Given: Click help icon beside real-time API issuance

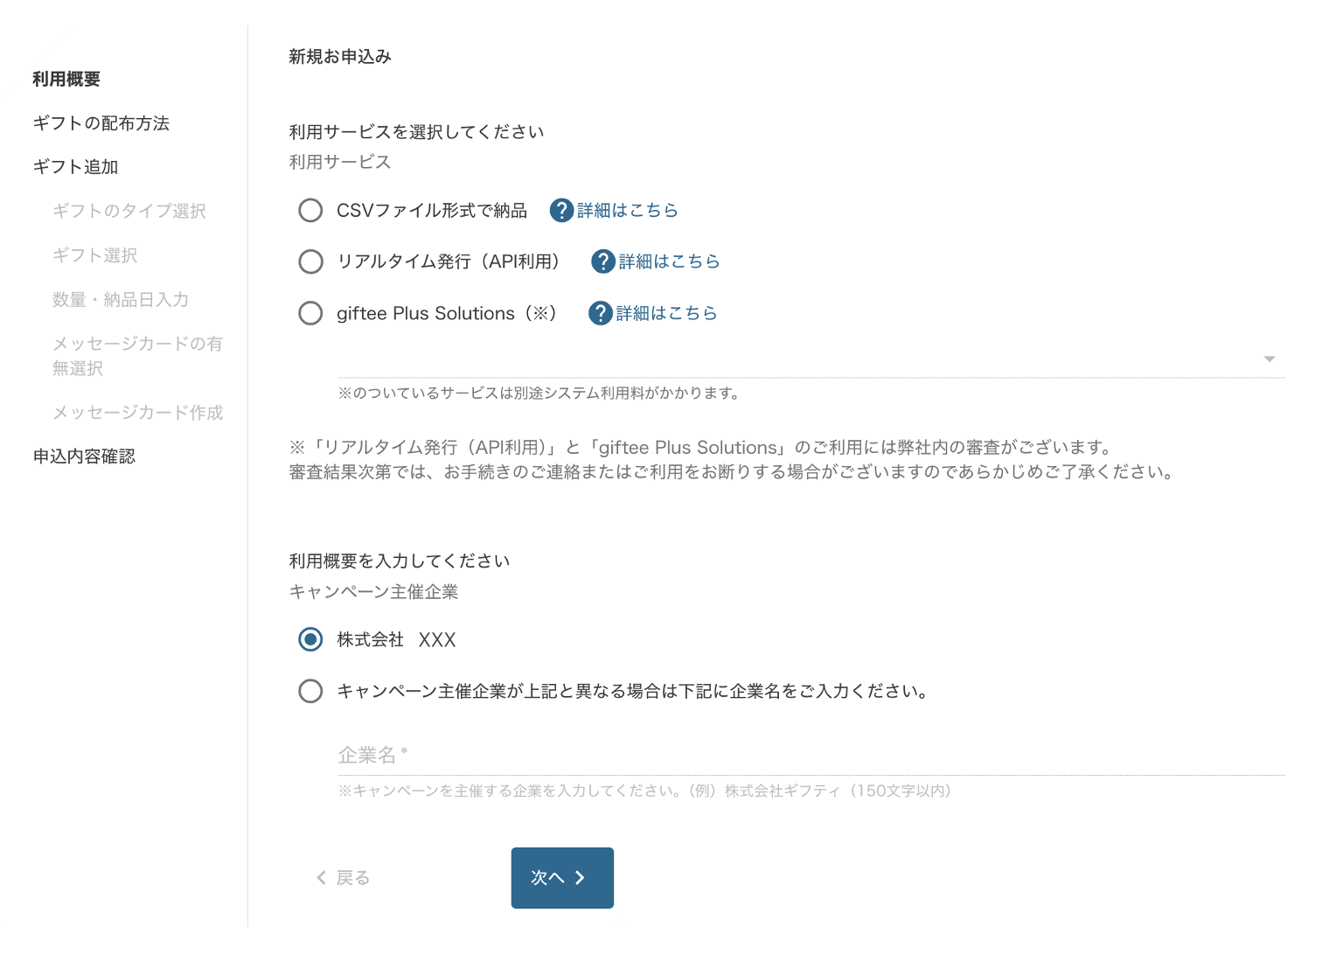Looking at the screenshot, I should [x=603, y=261].
